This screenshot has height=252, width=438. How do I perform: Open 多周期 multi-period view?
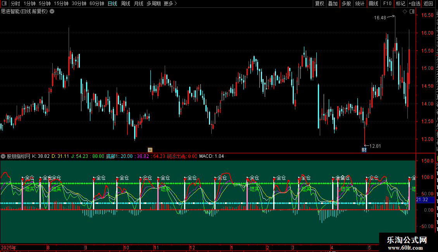tap(153, 3)
